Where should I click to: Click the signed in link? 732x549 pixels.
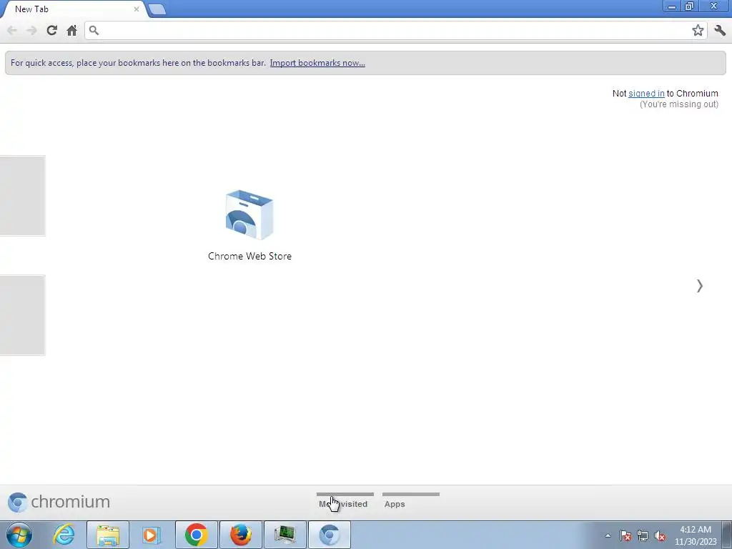click(x=646, y=94)
